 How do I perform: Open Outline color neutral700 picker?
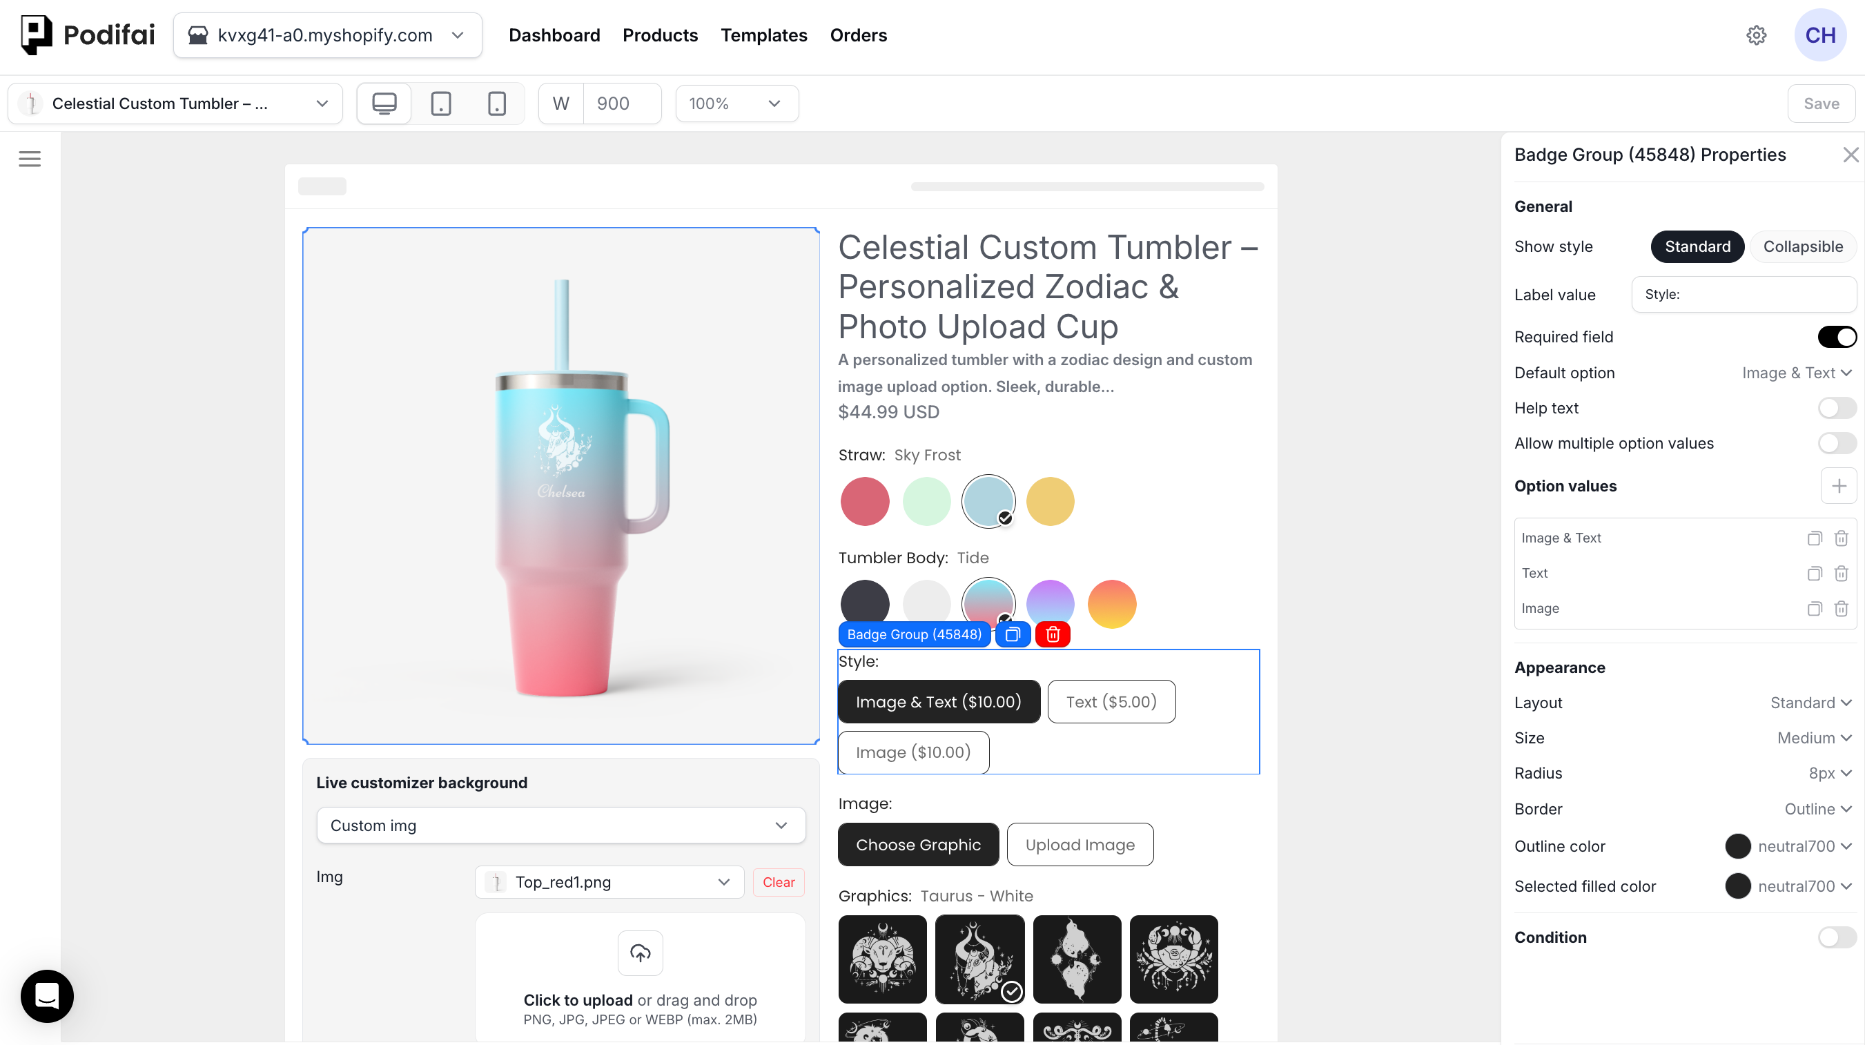click(x=1789, y=846)
